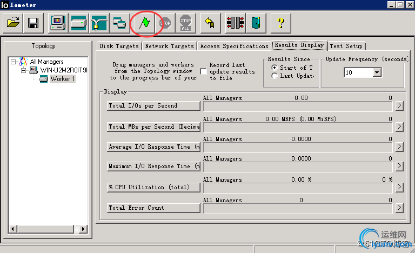415x253 pixels.
Task: Open About Iometer question mark icon
Action: [281, 23]
